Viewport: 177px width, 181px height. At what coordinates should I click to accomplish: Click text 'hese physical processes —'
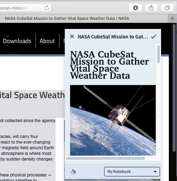pyautogui.click(x=25, y=175)
